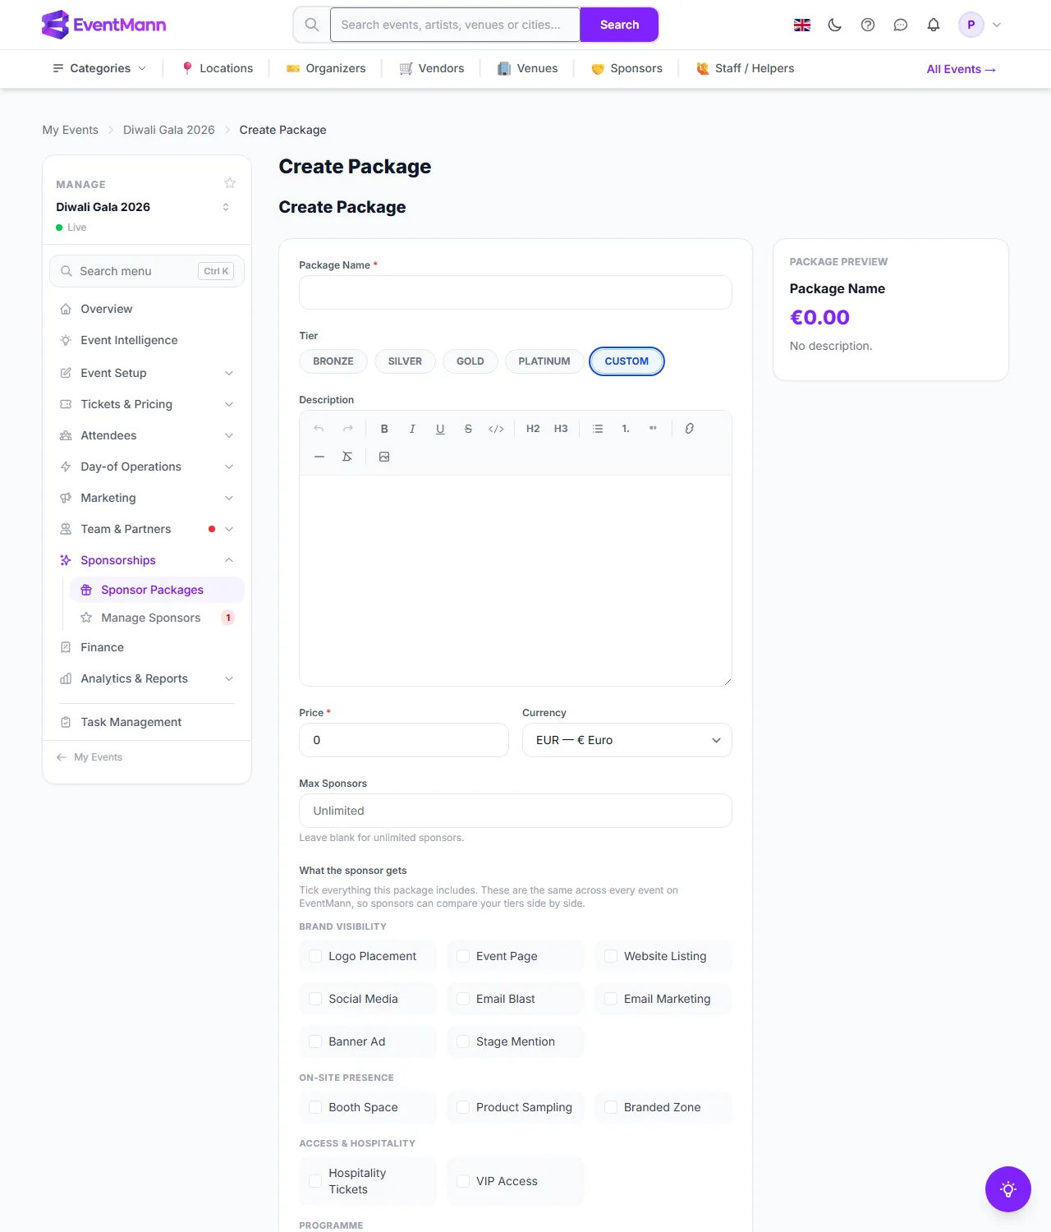Open the Venues navigation item
Image resolution: width=1051 pixels, height=1232 pixels.
point(527,68)
